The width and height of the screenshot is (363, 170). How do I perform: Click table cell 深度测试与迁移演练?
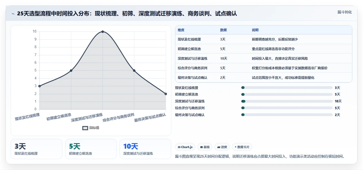(x=193, y=59)
